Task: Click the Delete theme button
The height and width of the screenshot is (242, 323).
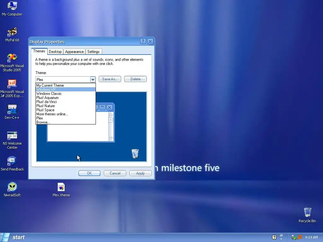Action: [x=135, y=79]
